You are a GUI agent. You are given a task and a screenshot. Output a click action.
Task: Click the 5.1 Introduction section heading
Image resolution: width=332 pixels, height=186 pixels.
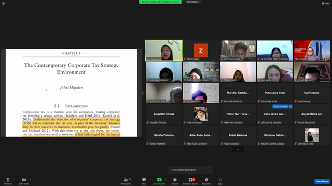71,106
